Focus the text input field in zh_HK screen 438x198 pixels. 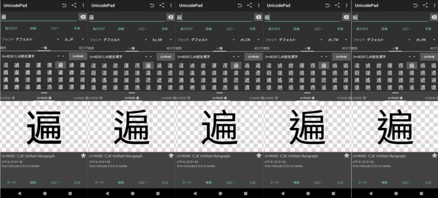390,18
